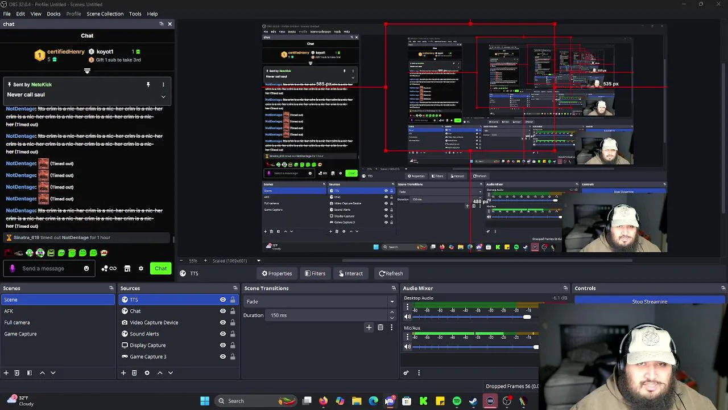
Task: Undock the Sources panel
Action: point(235,288)
